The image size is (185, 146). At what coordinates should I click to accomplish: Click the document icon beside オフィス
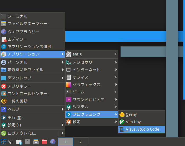(69, 77)
